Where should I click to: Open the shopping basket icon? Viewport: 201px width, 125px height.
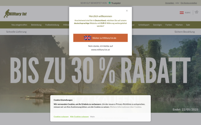(196, 12)
